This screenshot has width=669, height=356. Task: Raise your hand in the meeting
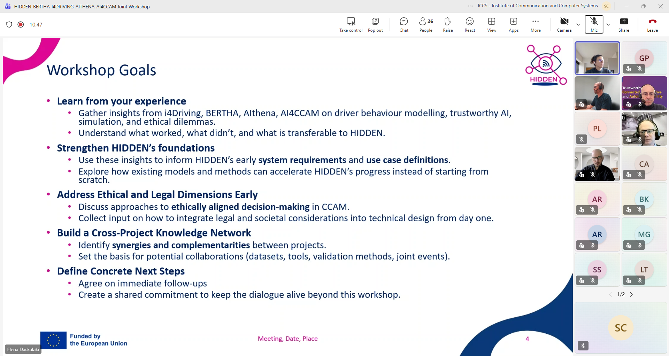(x=448, y=25)
